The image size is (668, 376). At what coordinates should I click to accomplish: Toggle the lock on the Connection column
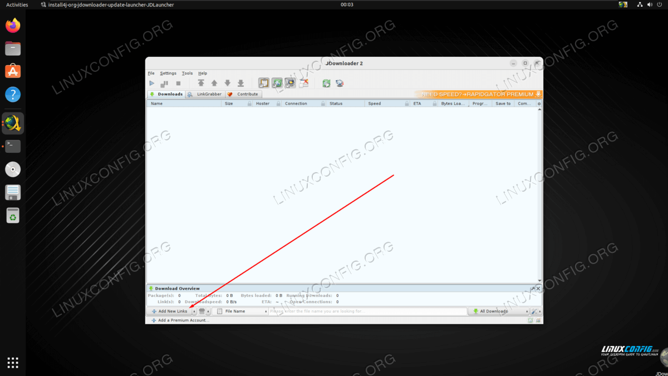click(x=323, y=104)
